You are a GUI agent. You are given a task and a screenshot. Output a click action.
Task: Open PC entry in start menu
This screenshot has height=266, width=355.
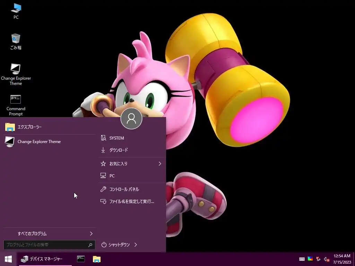click(x=131, y=176)
